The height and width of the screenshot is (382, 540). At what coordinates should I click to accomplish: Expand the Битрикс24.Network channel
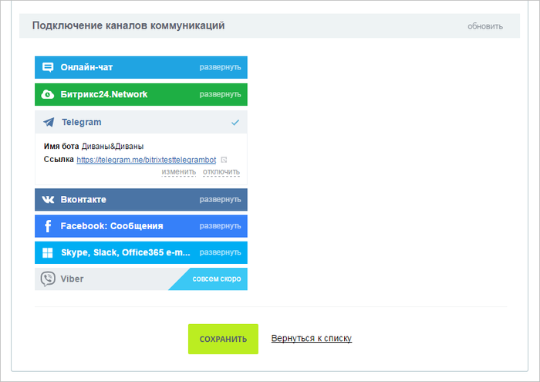[220, 94]
